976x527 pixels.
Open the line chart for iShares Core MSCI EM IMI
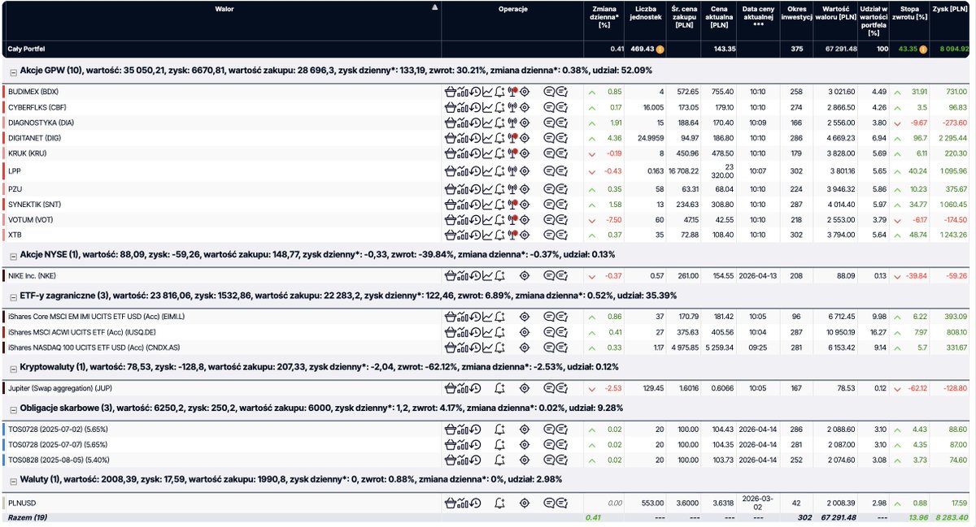coord(487,316)
